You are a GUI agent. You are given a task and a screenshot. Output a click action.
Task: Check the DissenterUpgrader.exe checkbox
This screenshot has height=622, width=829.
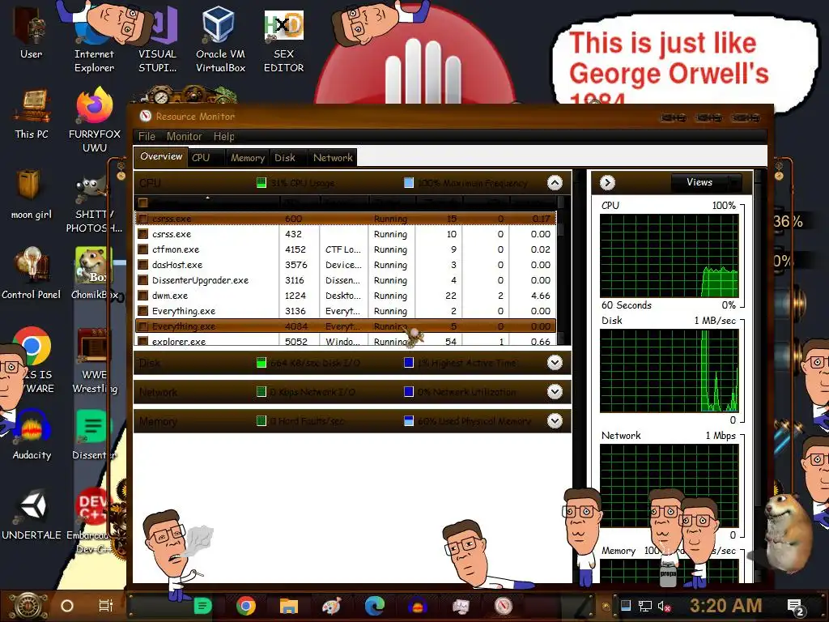142,279
